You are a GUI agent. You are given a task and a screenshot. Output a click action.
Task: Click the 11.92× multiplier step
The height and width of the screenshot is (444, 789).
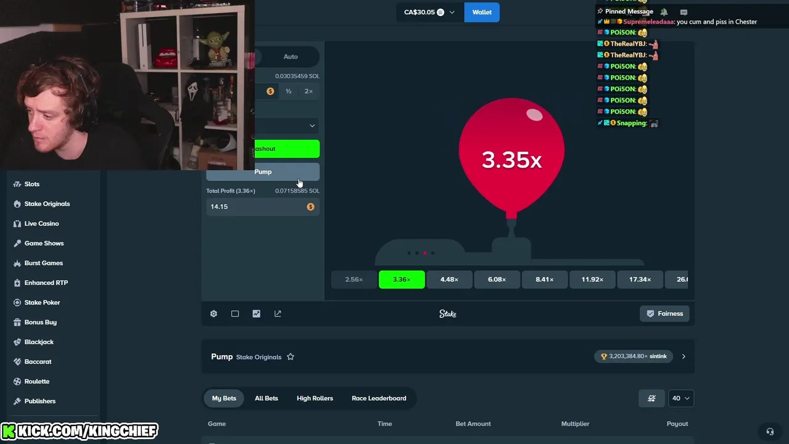592,279
